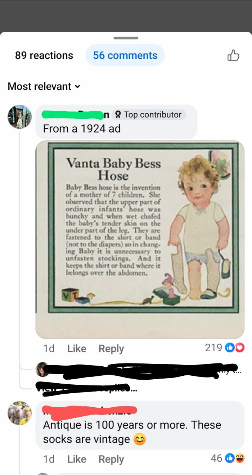The image size is (252, 475).
Task: Reply to the vintage socks comment
Action: point(111,459)
